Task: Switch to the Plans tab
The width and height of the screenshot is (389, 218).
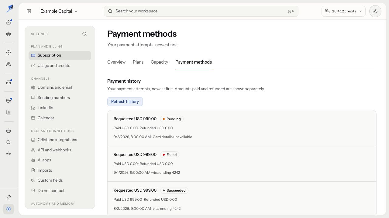Action: click(138, 62)
